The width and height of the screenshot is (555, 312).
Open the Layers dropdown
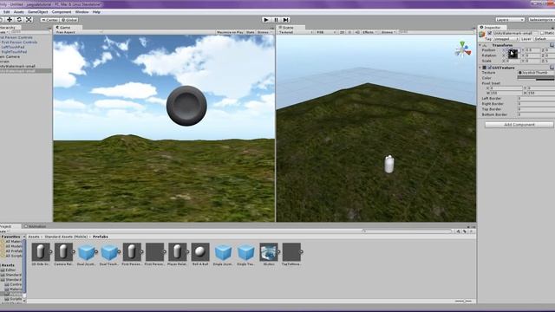(x=510, y=20)
